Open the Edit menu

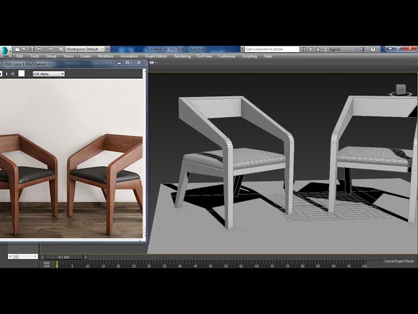[20, 56]
